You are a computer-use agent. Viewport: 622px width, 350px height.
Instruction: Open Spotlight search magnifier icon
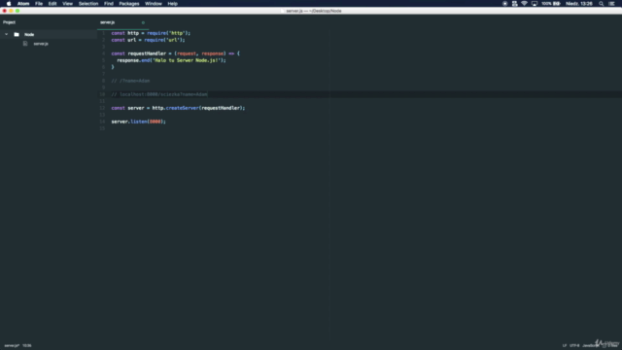pyautogui.click(x=602, y=4)
